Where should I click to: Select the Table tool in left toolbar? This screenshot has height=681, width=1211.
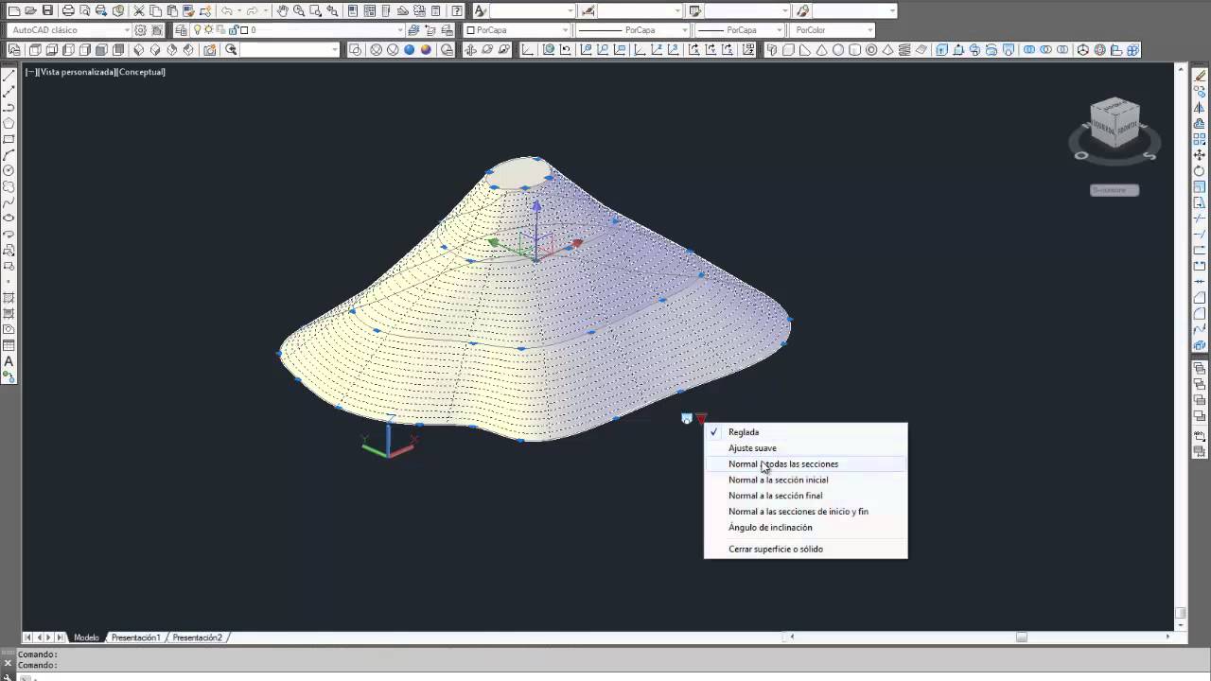tap(9, 345)
